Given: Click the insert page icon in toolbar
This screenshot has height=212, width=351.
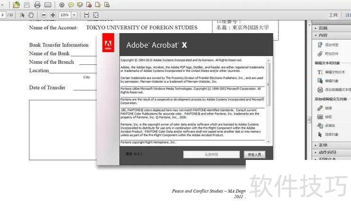Looking at the screenshot, I should click(x=107, y=5).
